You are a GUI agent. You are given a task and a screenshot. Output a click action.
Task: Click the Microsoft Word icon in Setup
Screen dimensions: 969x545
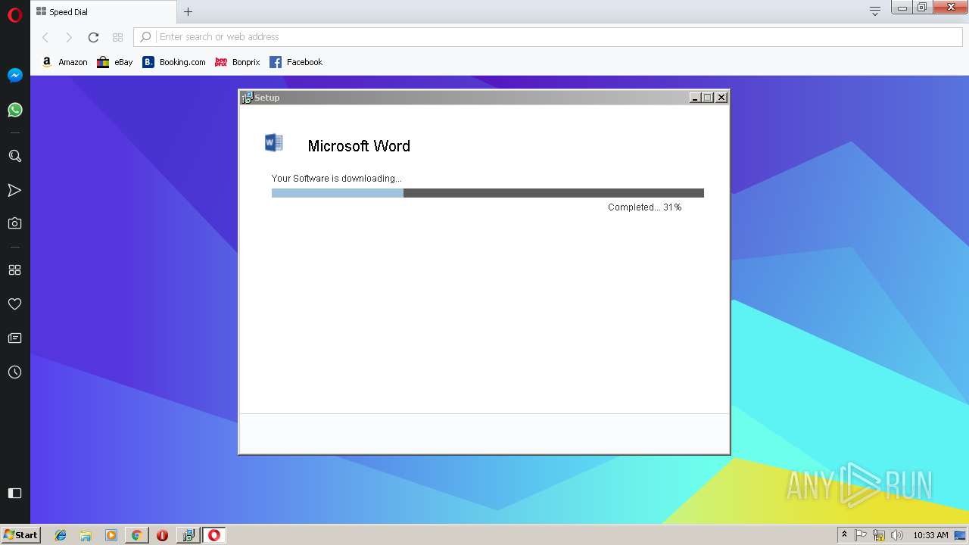click(274, 142)
